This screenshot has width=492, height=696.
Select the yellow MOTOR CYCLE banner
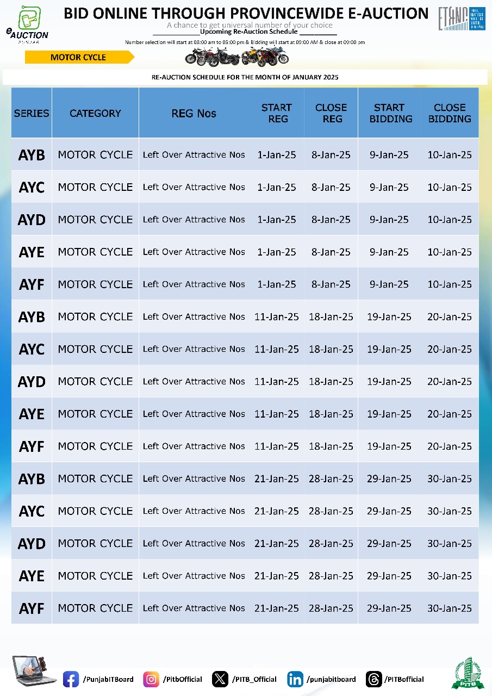[x=78, y=57]
